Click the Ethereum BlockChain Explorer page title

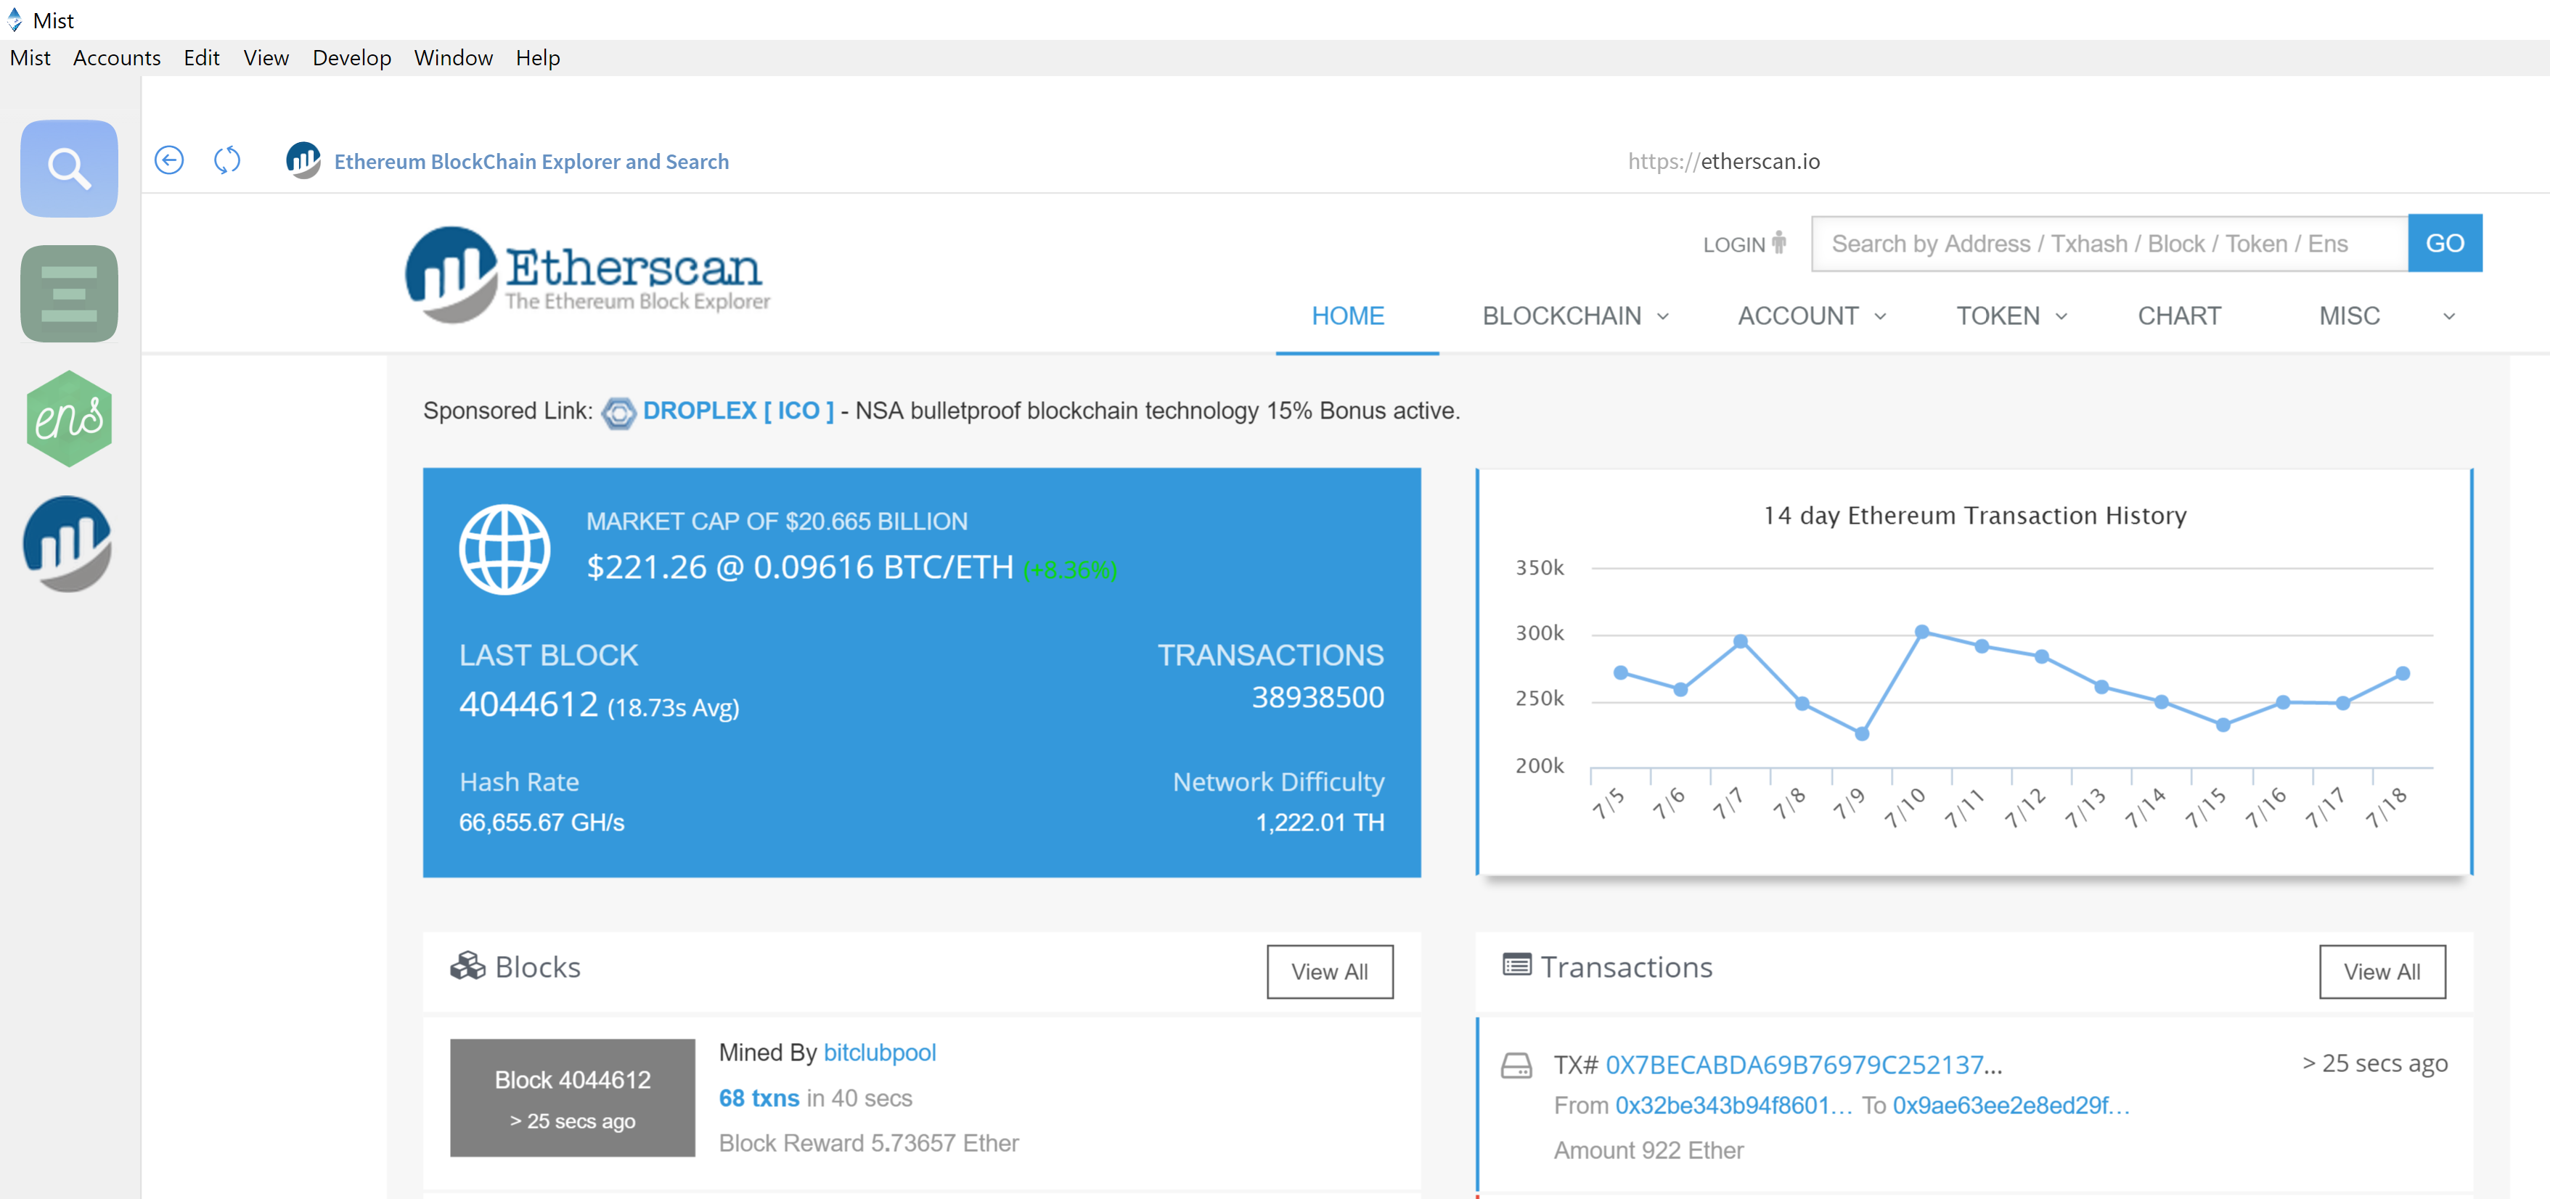pos(531,161)
